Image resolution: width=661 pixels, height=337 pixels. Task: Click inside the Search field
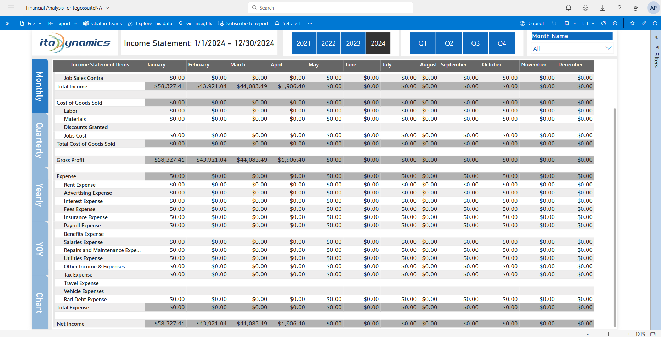[330, 7]
